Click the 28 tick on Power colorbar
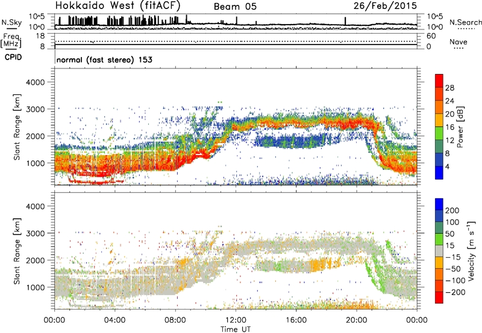The width and height of the screenshot is (482, 333). [449, 88]
